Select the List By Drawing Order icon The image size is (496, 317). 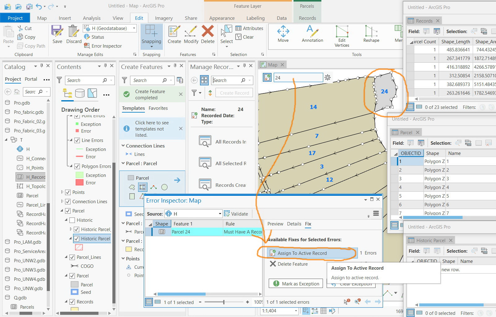pos(67,93)
